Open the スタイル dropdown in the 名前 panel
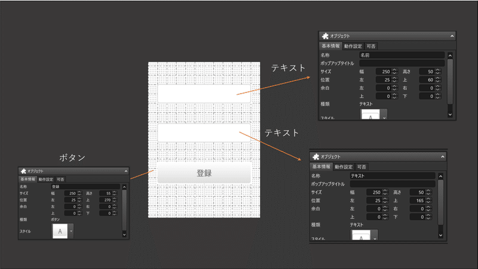 (384, 115)
